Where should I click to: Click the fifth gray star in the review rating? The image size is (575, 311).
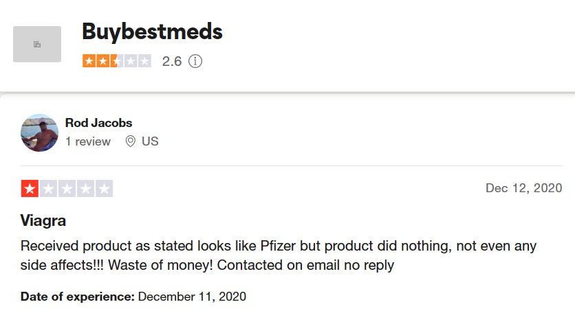click(x=104, y=188)
